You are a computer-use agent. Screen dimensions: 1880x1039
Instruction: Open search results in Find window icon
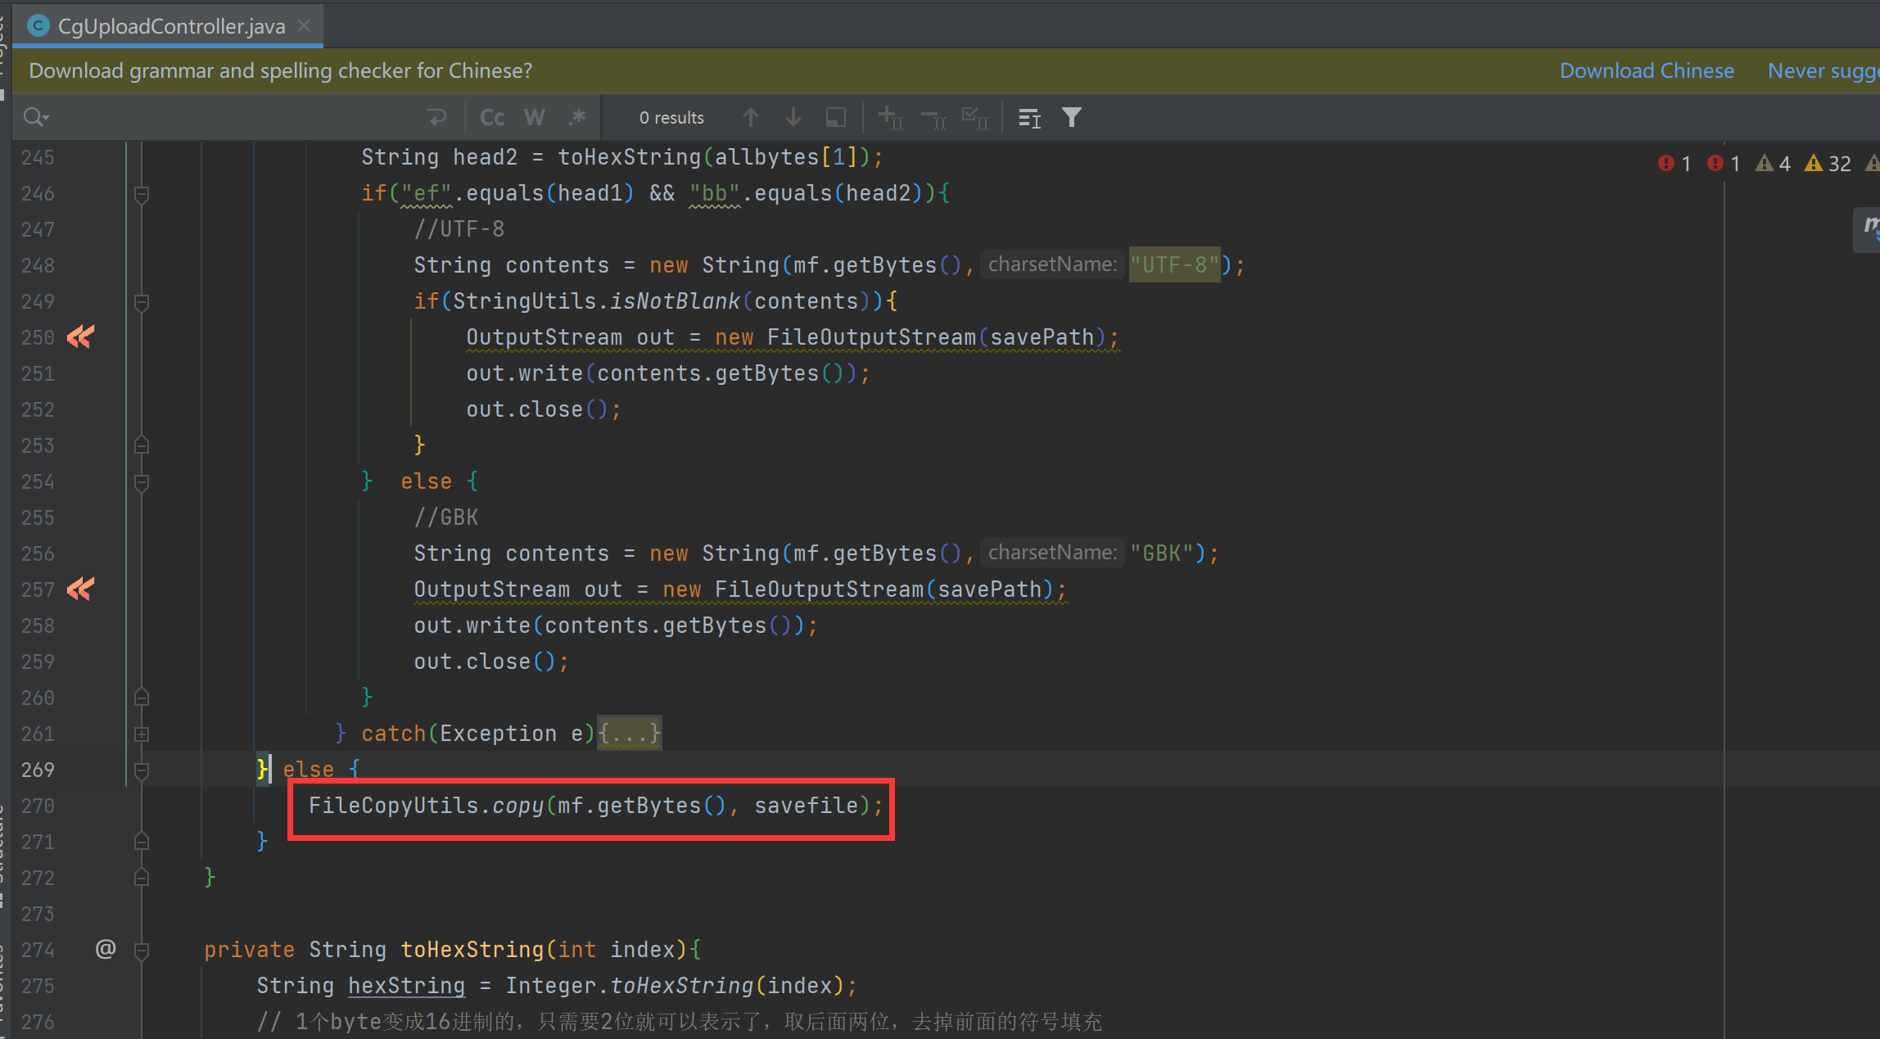(x=1029, y=118)
